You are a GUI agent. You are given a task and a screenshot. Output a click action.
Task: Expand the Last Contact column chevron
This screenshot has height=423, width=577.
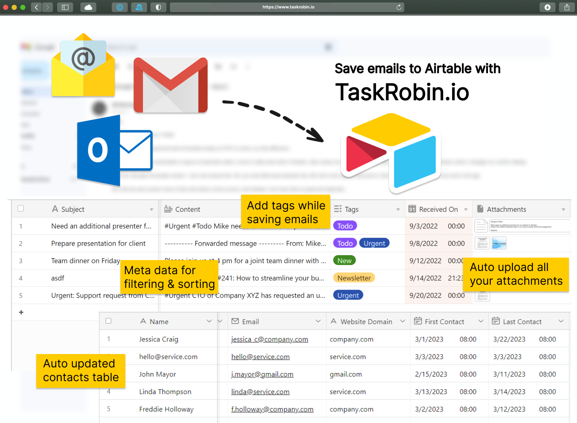561,321
